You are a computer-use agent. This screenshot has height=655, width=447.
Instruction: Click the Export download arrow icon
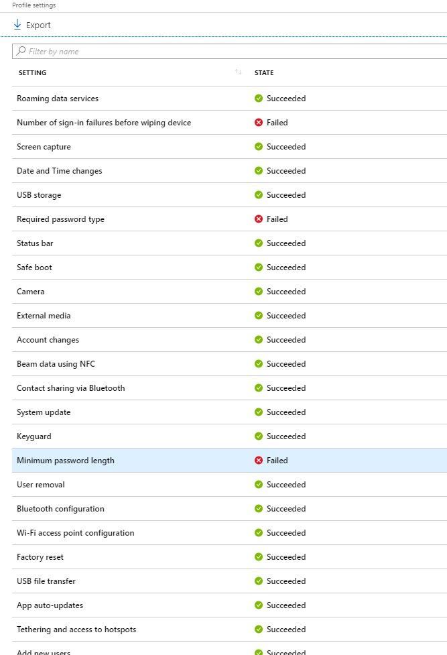[18, 25]
